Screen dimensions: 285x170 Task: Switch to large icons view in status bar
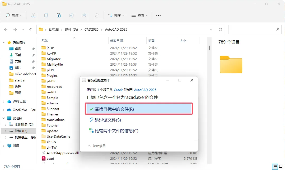[281, 167]
